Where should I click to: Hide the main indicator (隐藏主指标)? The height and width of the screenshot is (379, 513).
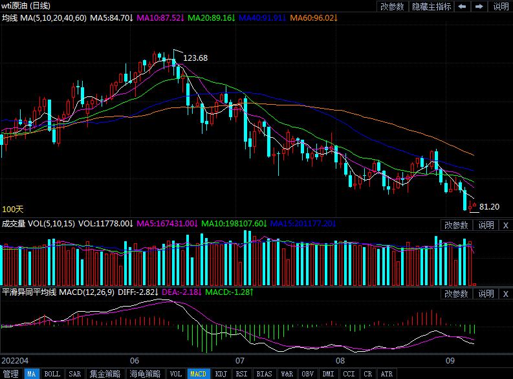pos(430,6)
